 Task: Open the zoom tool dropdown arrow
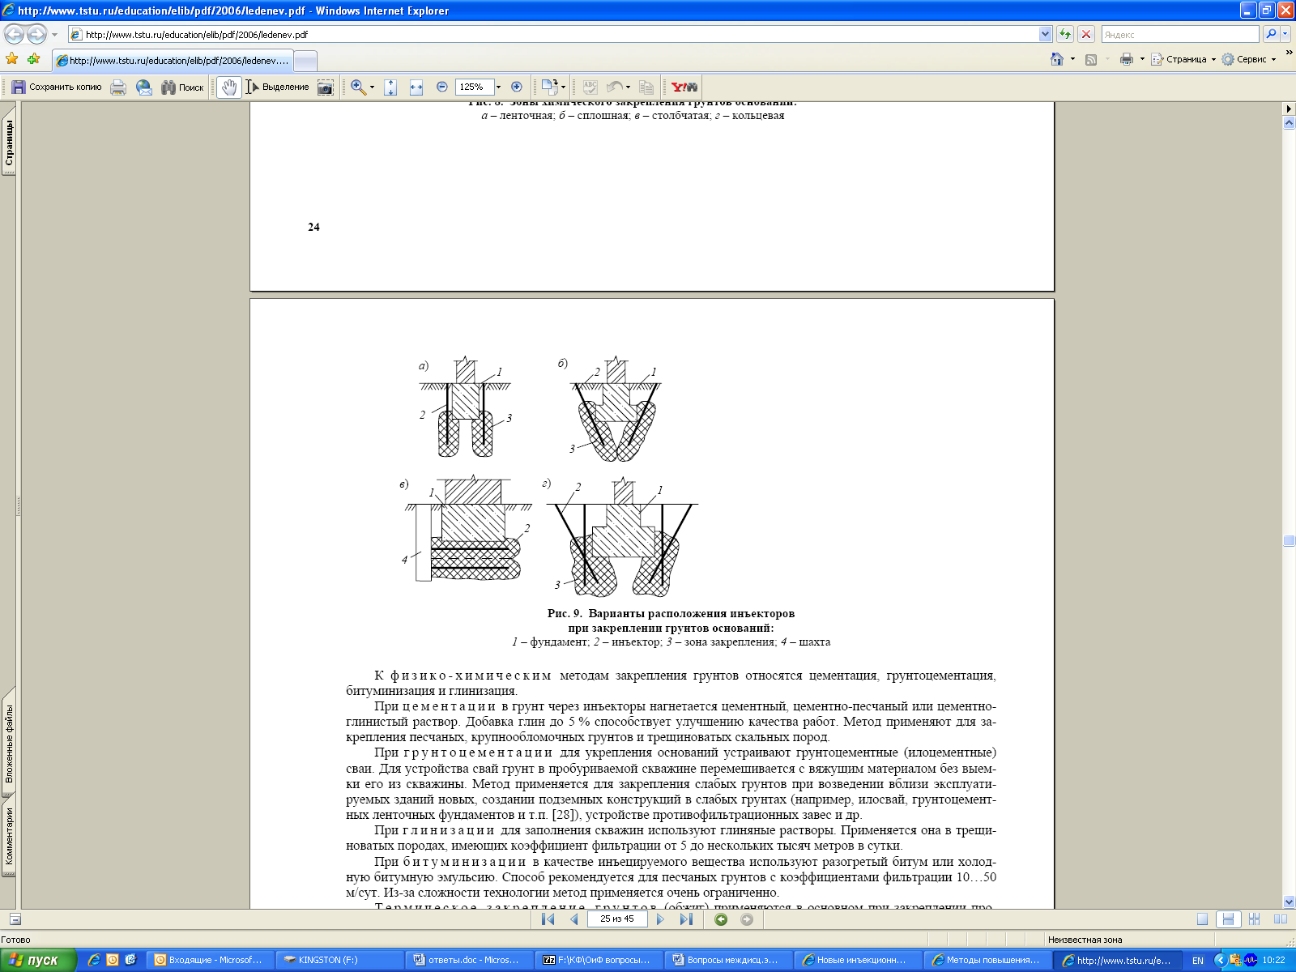point(372,87)
